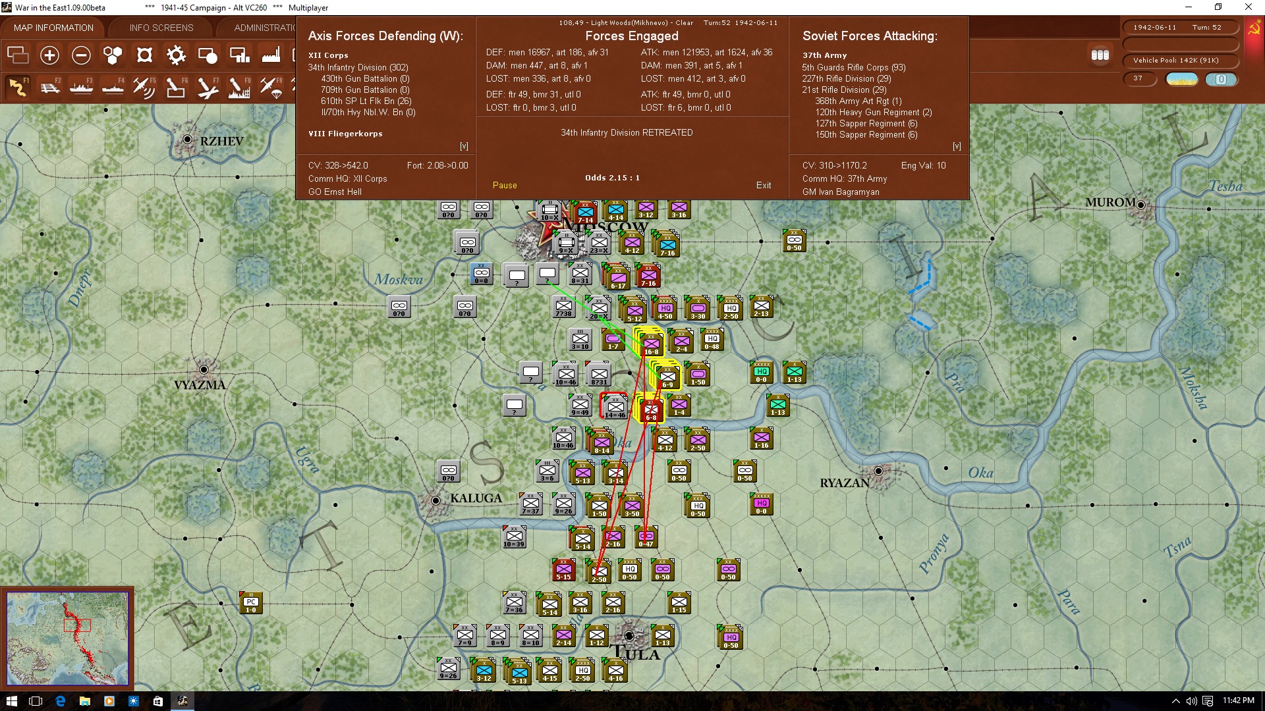1265x711 pixels.
Task: Click the Vyazma city marker
Action: point(204,369)
